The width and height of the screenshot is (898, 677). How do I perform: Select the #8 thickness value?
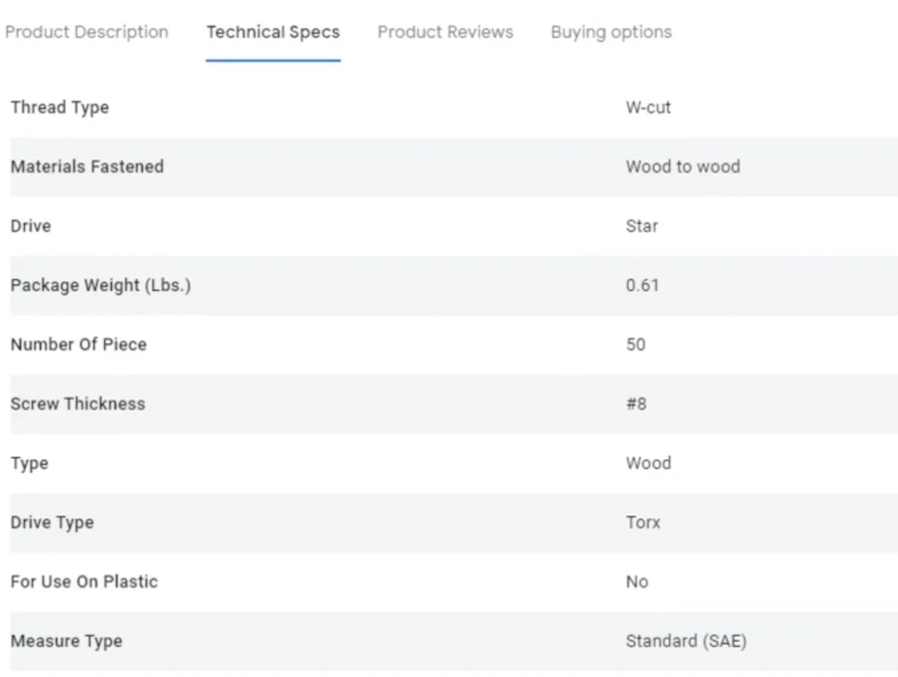636,404
